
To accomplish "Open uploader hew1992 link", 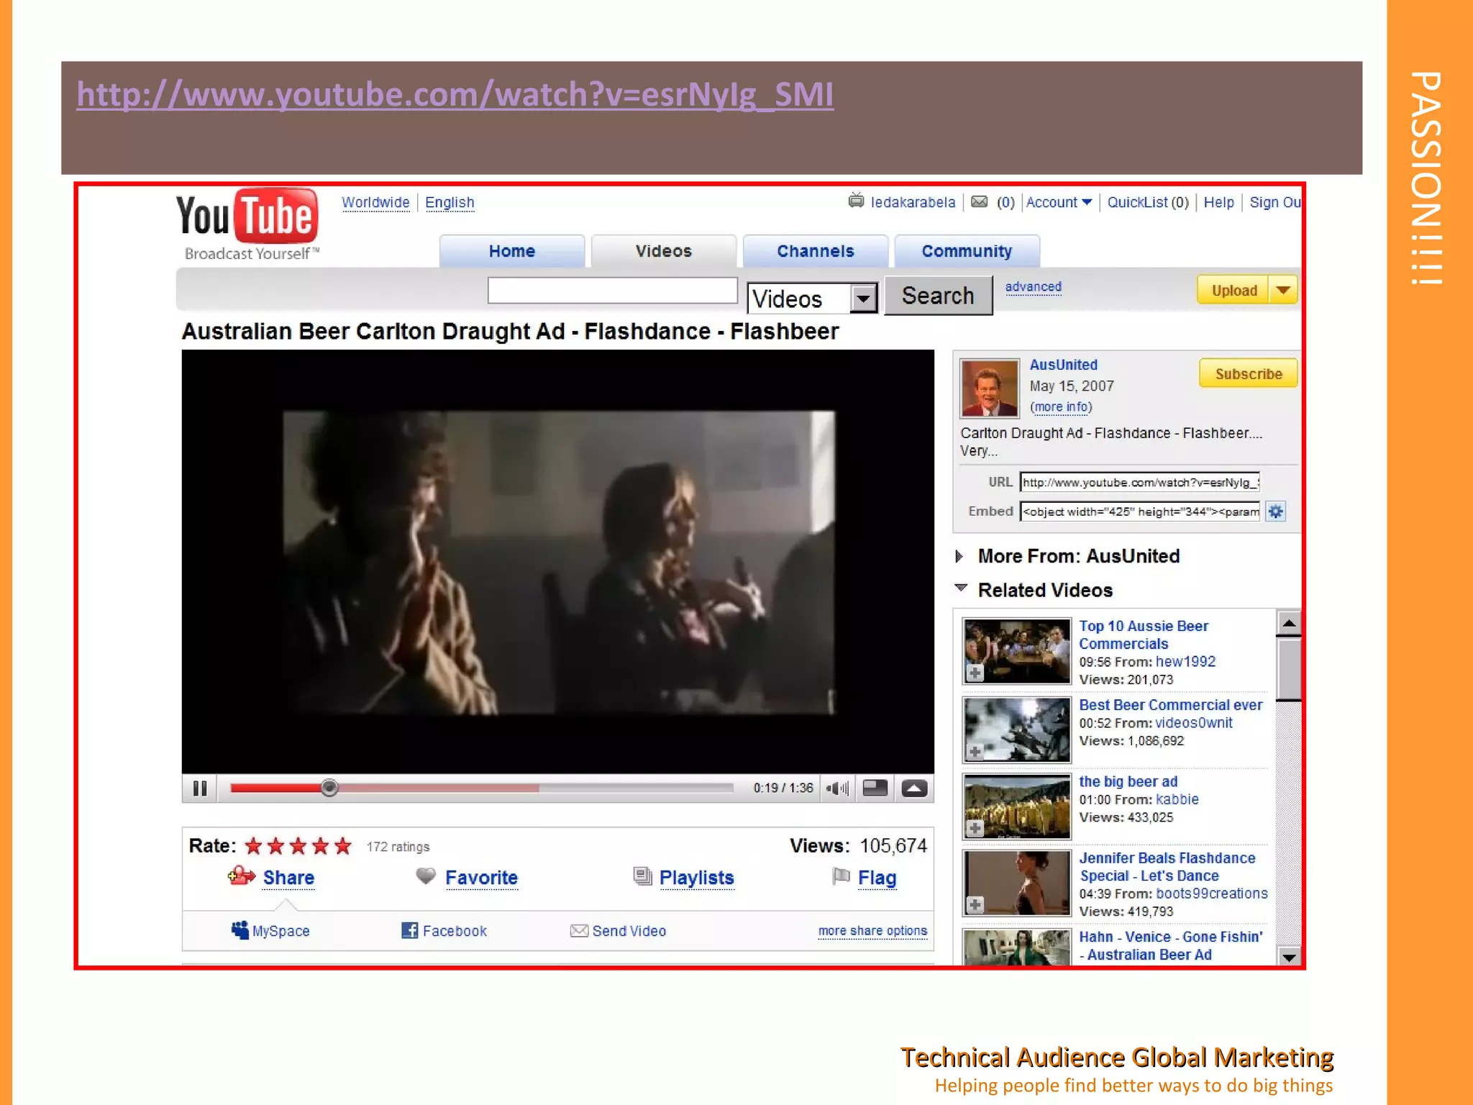I will pyautogui.click(x=1185, y=662).
